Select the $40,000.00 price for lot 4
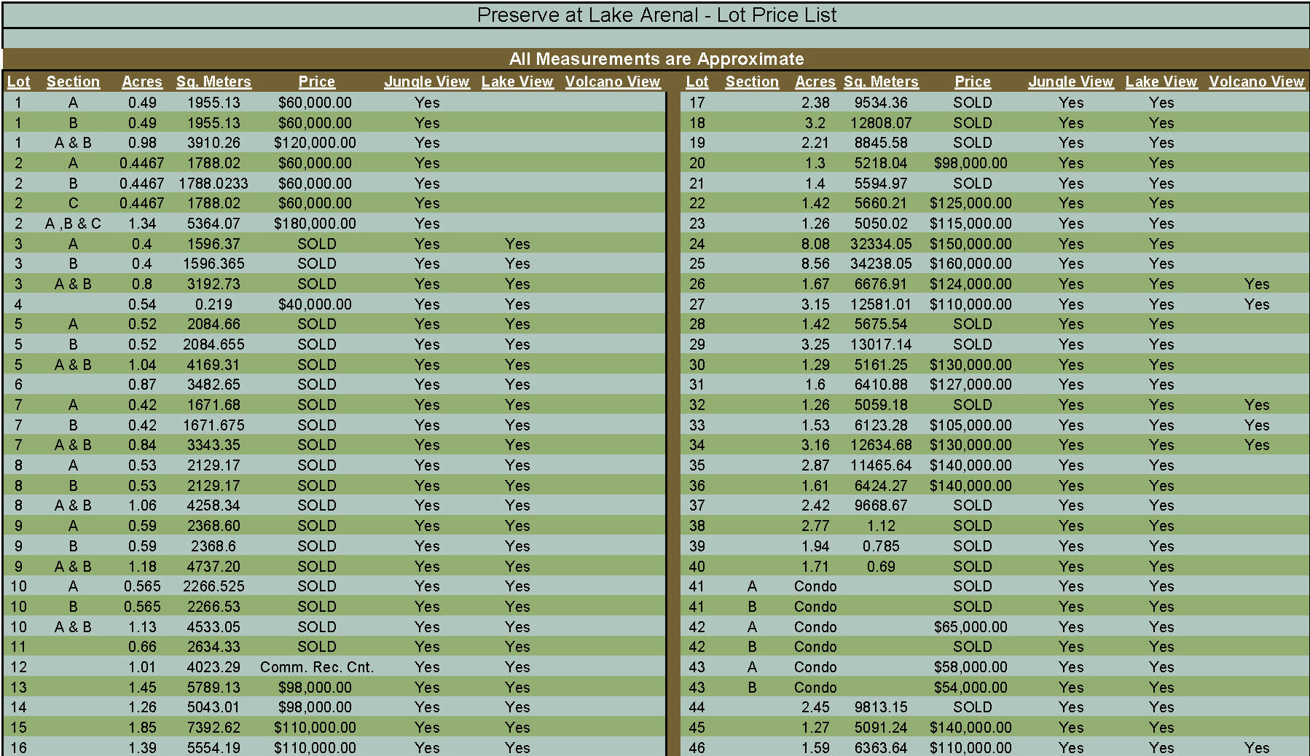 315,304
